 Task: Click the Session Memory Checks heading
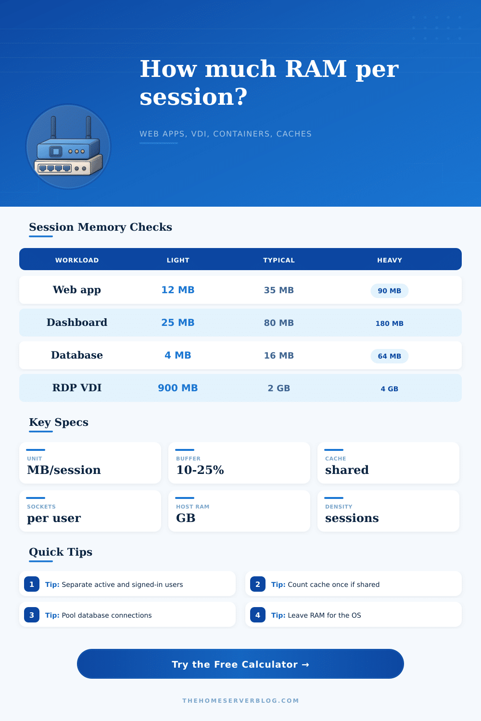click(x=101, y=227)
